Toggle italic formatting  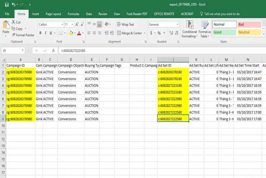46,33
